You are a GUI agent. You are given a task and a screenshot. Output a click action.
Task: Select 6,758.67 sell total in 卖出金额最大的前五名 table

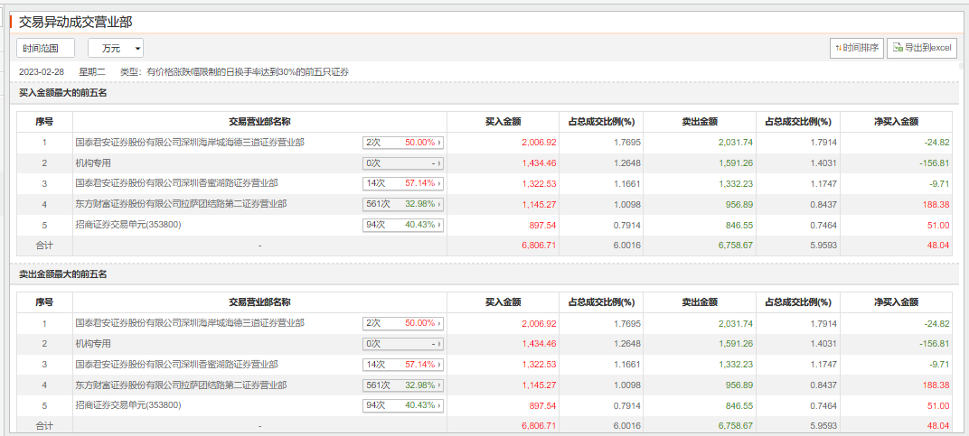(x=735, y=425)
